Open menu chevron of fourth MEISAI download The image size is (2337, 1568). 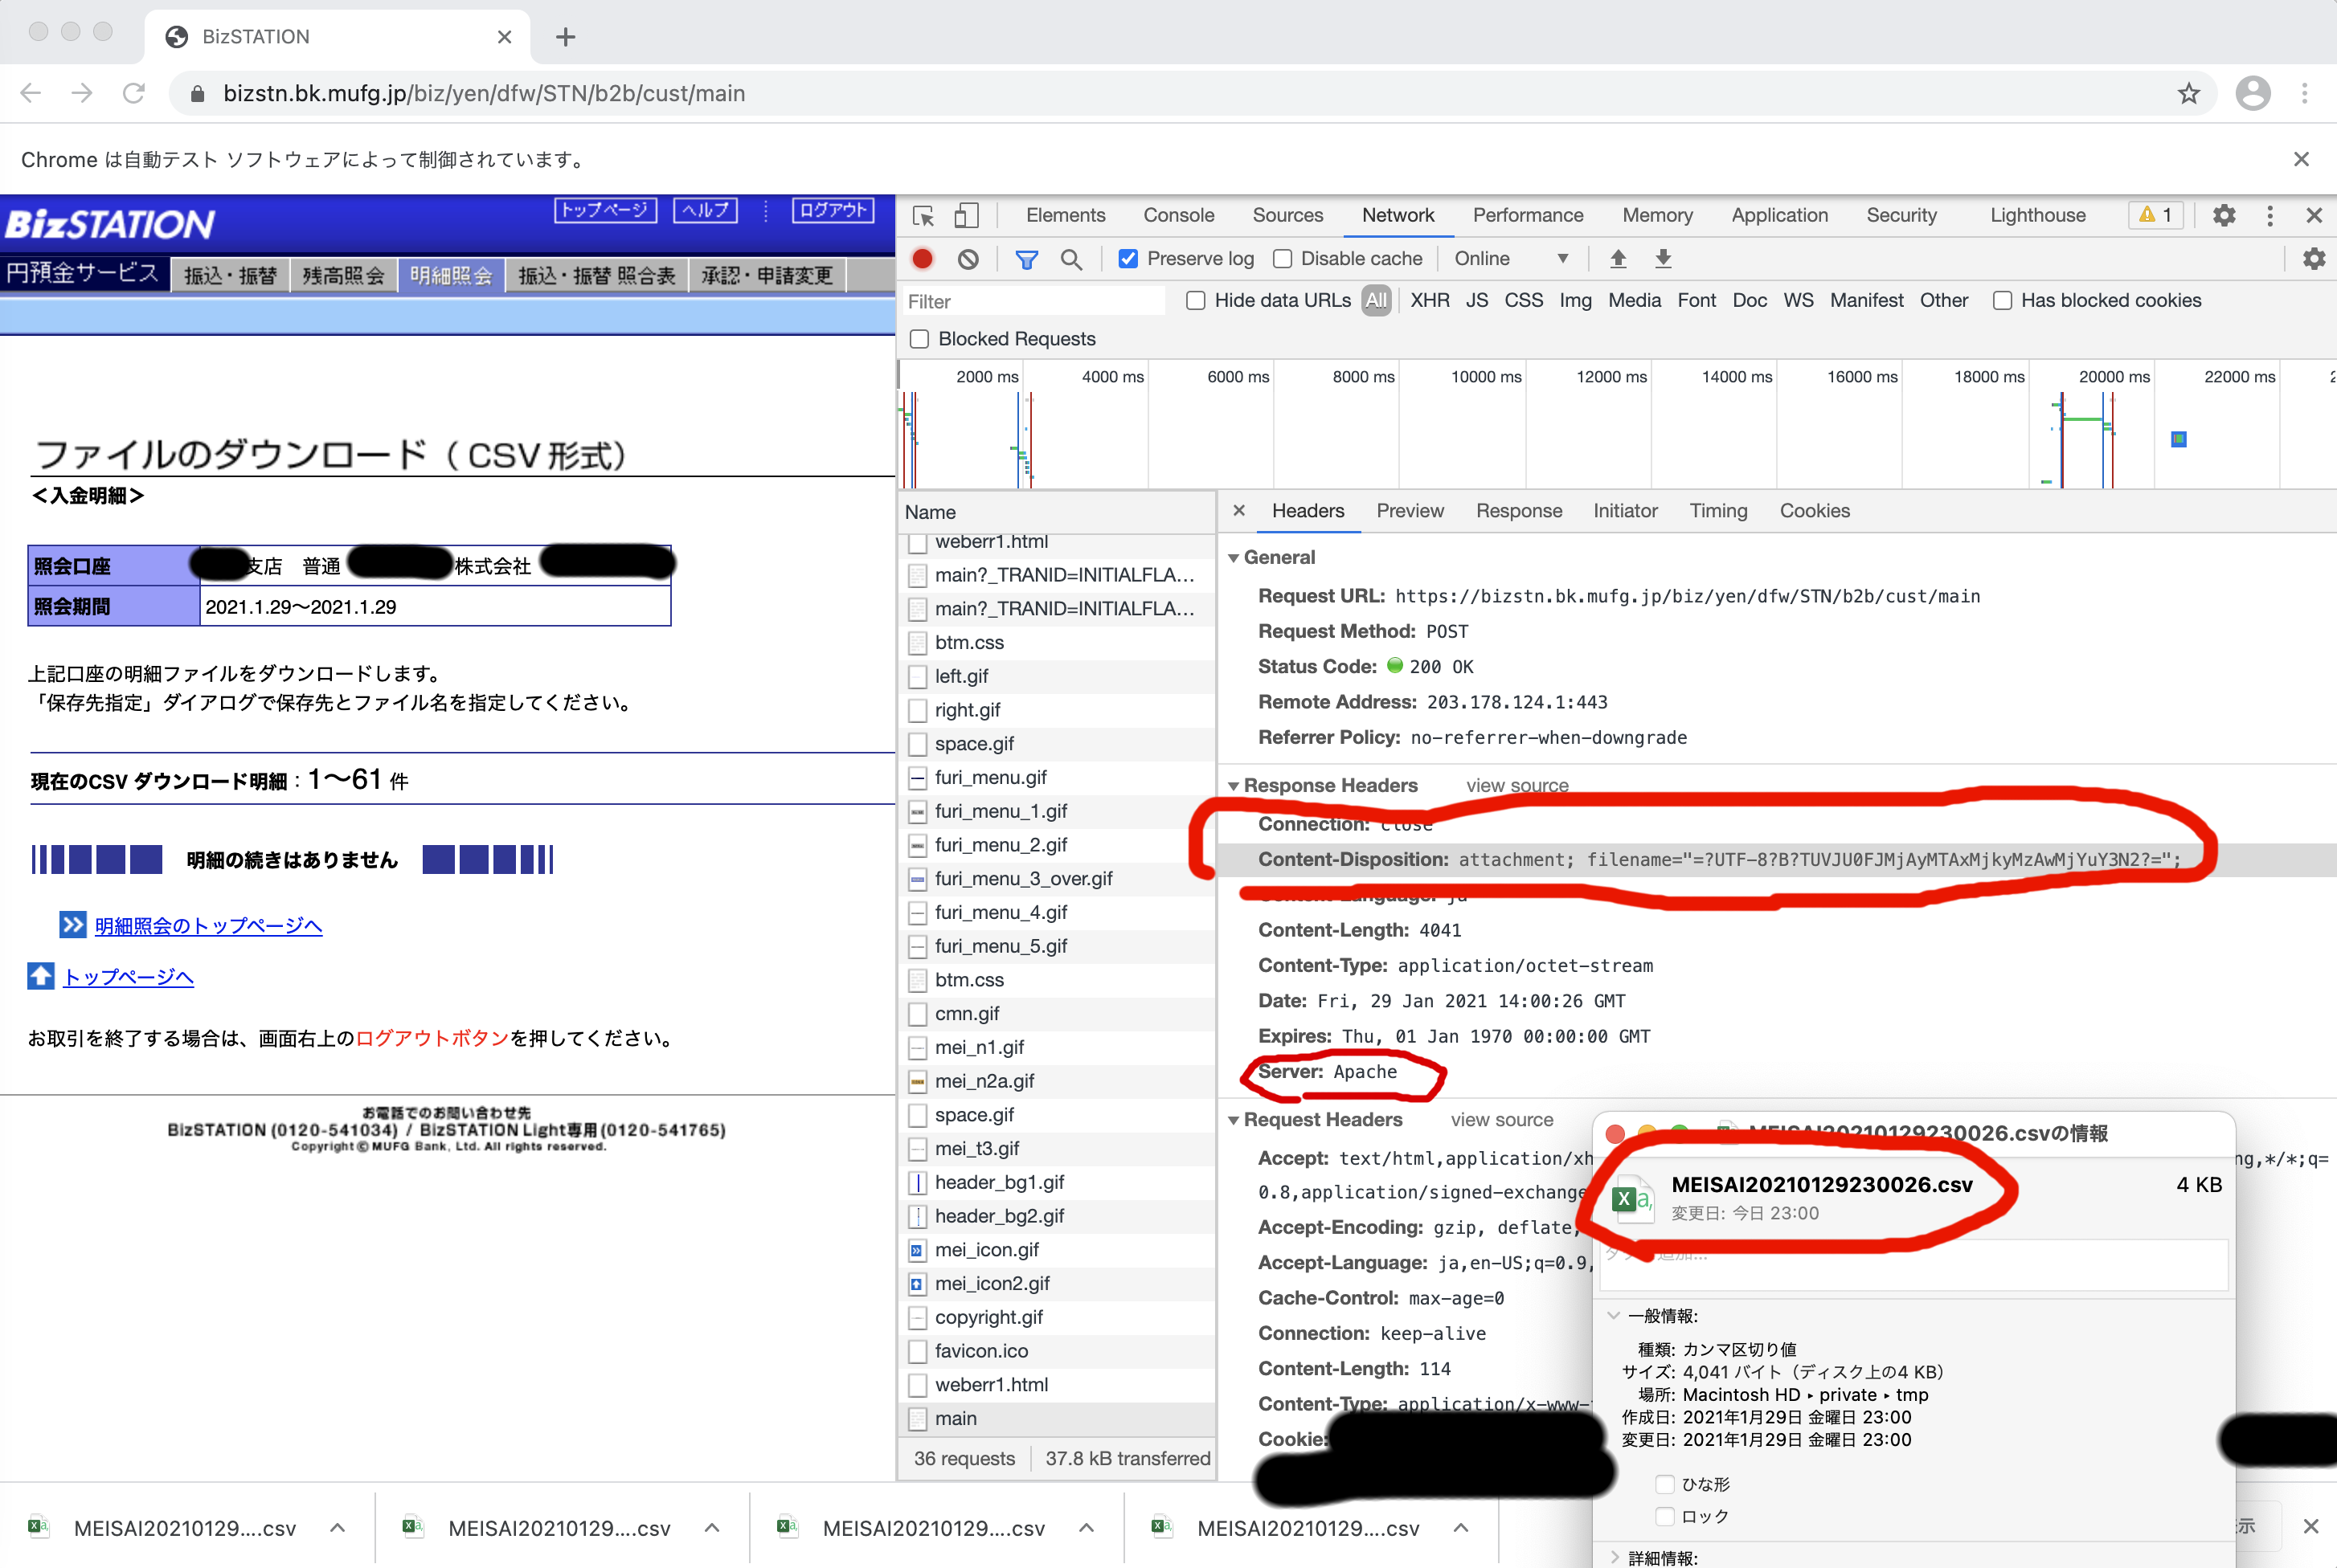[x=1461, y=1527]
